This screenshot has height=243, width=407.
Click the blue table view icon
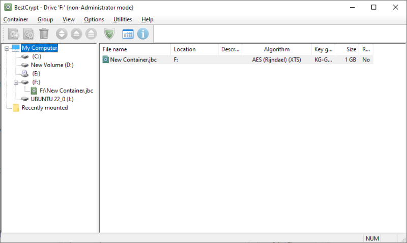(128, 34)
